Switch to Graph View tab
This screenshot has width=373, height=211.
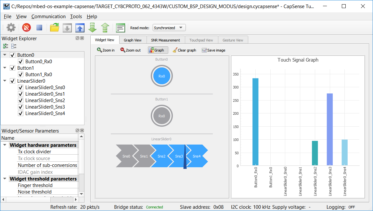click(133, 40)
